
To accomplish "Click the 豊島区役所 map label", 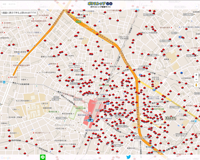I will [131, 148].
